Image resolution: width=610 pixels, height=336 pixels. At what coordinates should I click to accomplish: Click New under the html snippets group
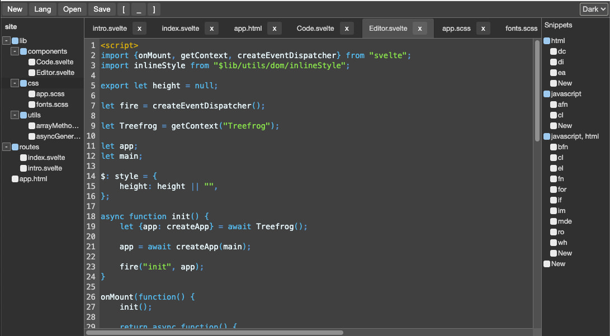click(565, 83)
